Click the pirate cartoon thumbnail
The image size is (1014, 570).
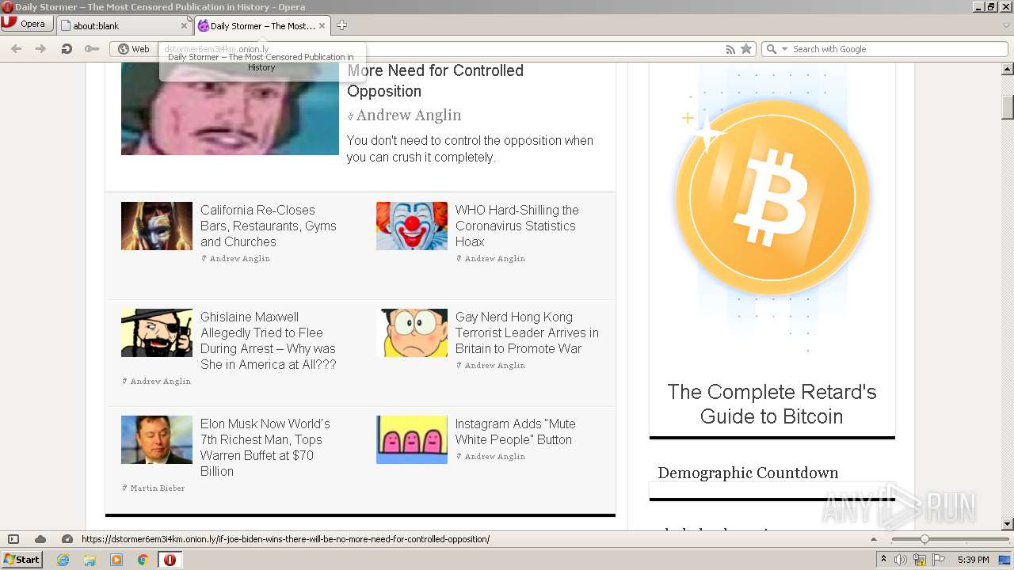tap(157, 332)
